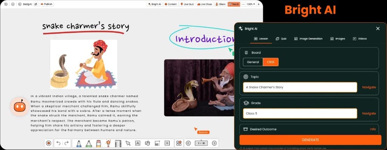Open the shapes tool
Viewport: 387px width, 150px height.
(148, 143)
